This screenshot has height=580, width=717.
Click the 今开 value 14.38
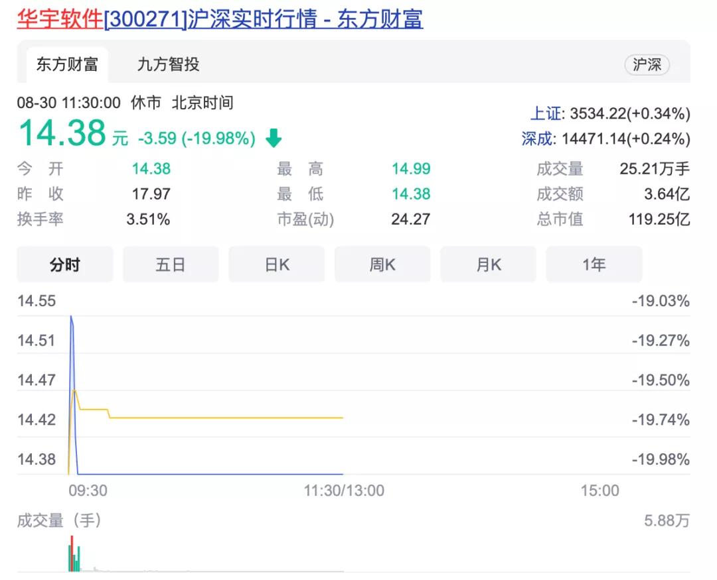coord(151,168)
